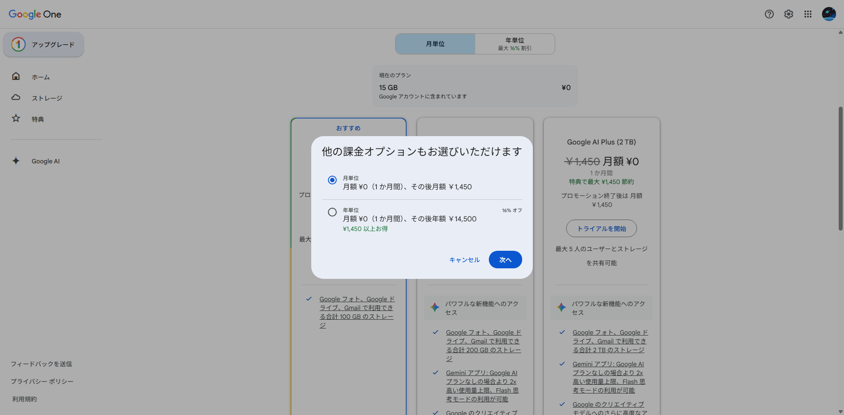Open the 合計 200 GB のストレージ link
844x415 pixels.
(x=484, y=346)
